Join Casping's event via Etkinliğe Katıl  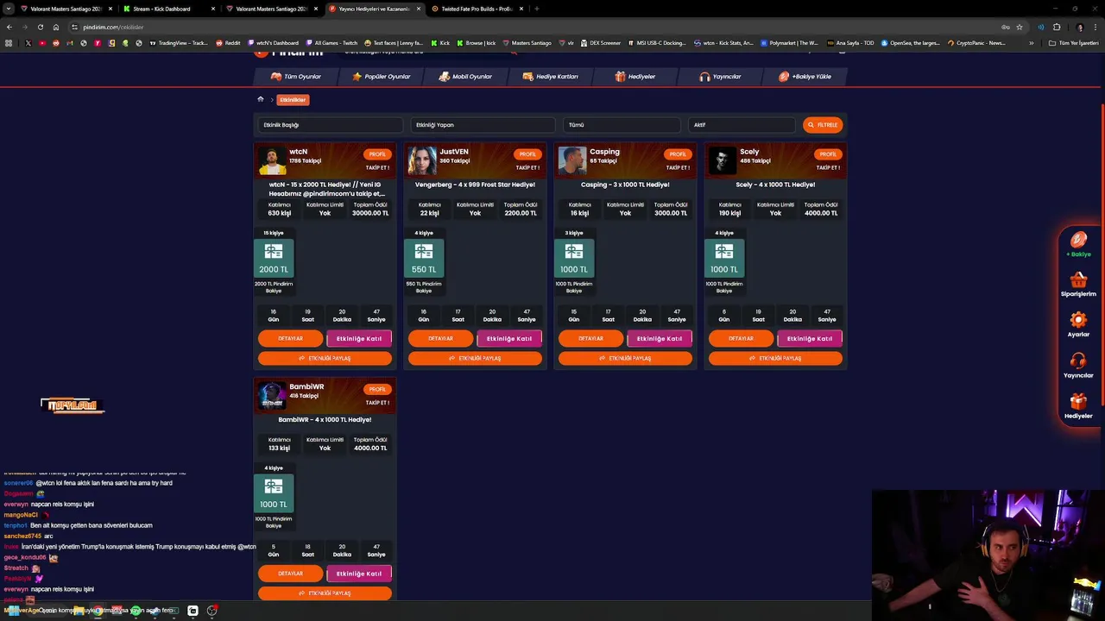pos(660,339)
